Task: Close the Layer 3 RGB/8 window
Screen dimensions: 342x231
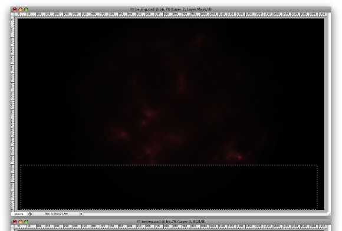Action: (x=15, y=222)
